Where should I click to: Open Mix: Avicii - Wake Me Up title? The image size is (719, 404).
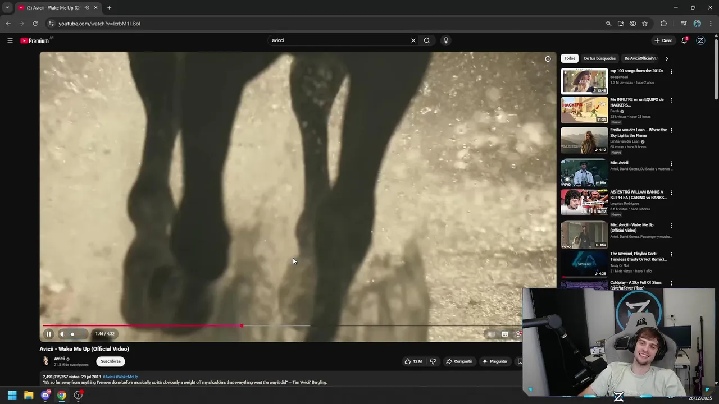coord(632,228)
